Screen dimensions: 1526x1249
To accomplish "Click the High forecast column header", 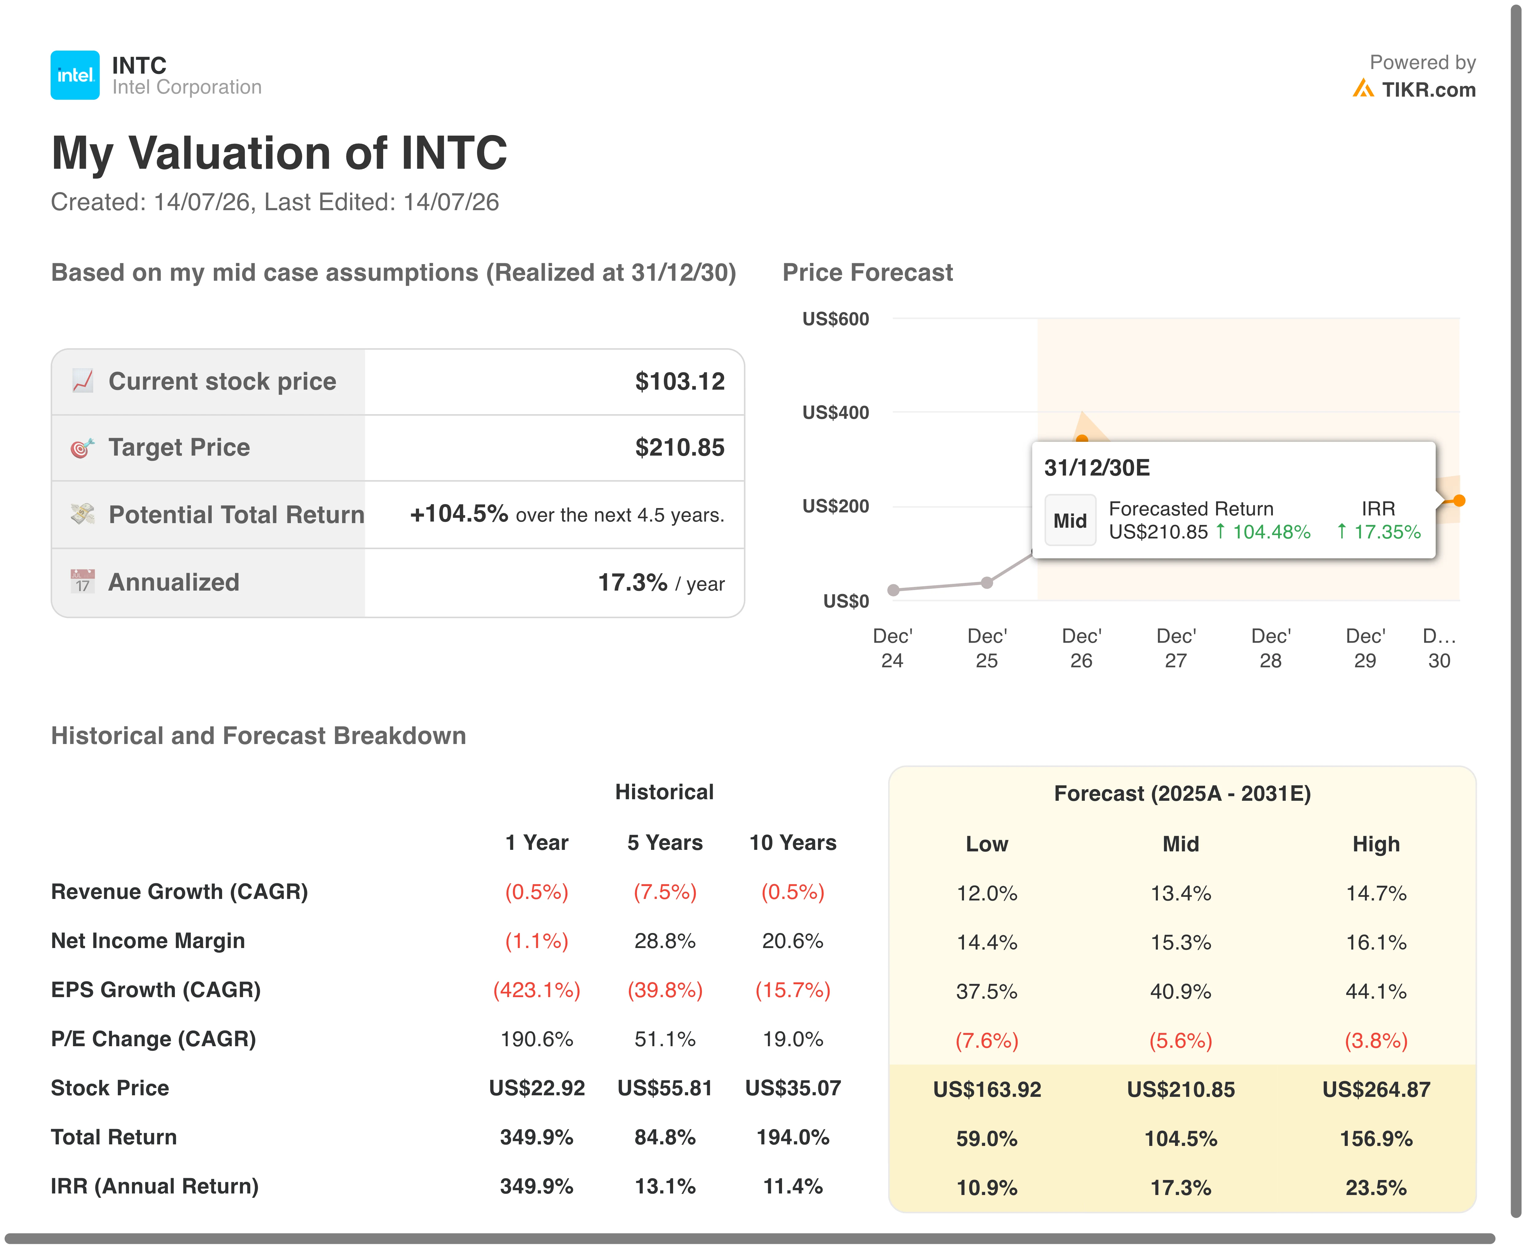I will pos(1376,844).
